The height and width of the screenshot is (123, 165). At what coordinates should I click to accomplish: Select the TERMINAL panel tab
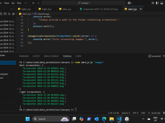(67, 56)
